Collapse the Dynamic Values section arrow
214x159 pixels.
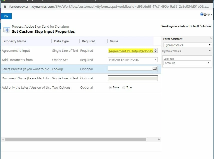(210, 51)
